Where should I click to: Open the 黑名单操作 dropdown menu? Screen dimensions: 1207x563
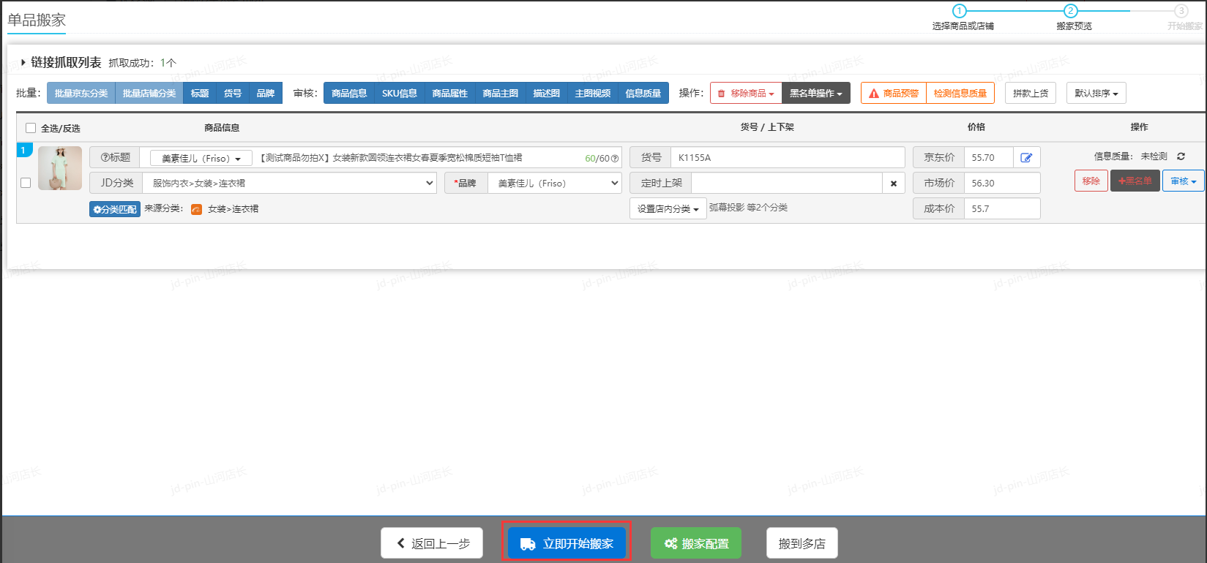coord(815,94)
